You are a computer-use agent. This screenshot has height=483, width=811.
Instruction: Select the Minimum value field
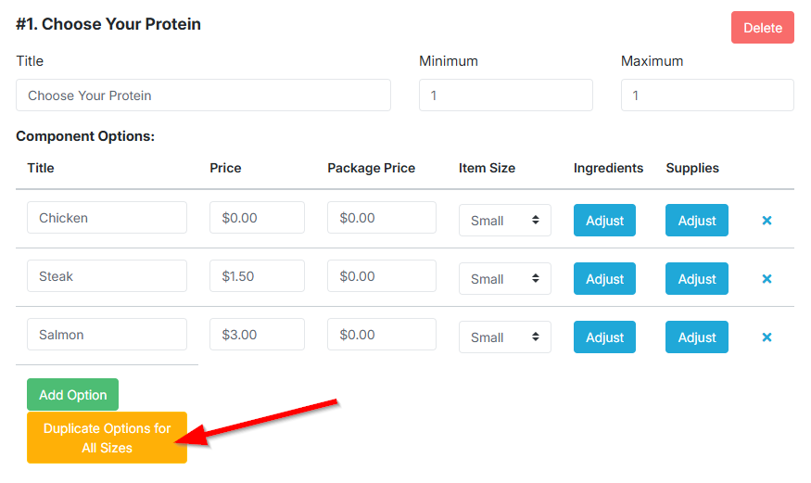506,95
